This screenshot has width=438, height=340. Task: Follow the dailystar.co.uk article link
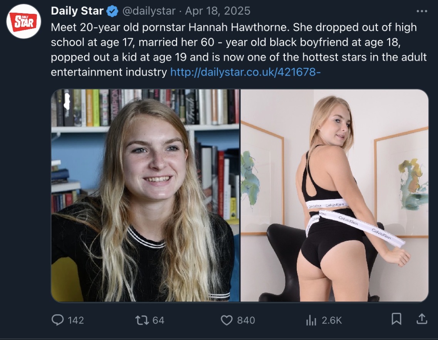245,72
